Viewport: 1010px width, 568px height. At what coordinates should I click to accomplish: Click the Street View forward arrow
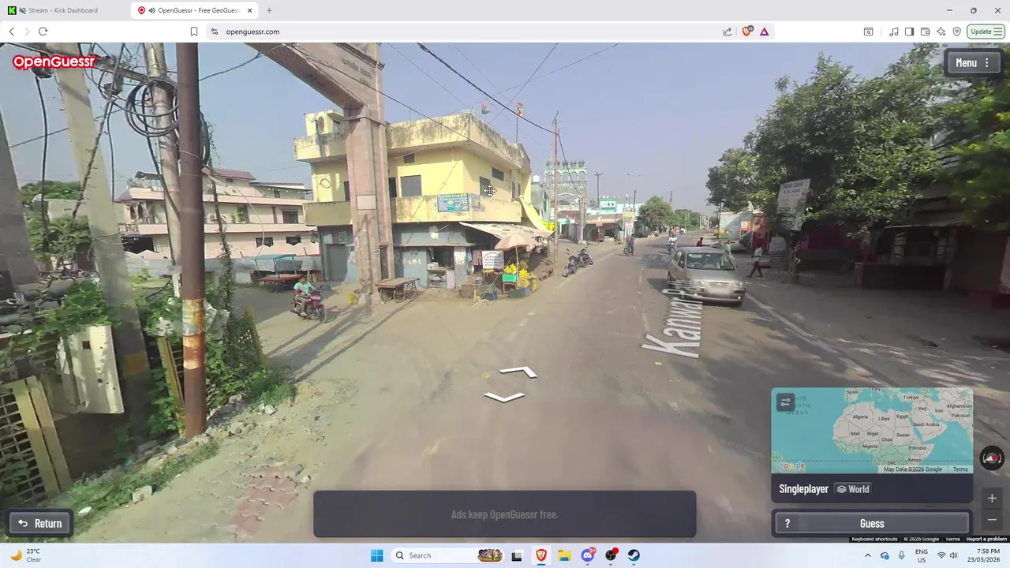tap(518, 372)
